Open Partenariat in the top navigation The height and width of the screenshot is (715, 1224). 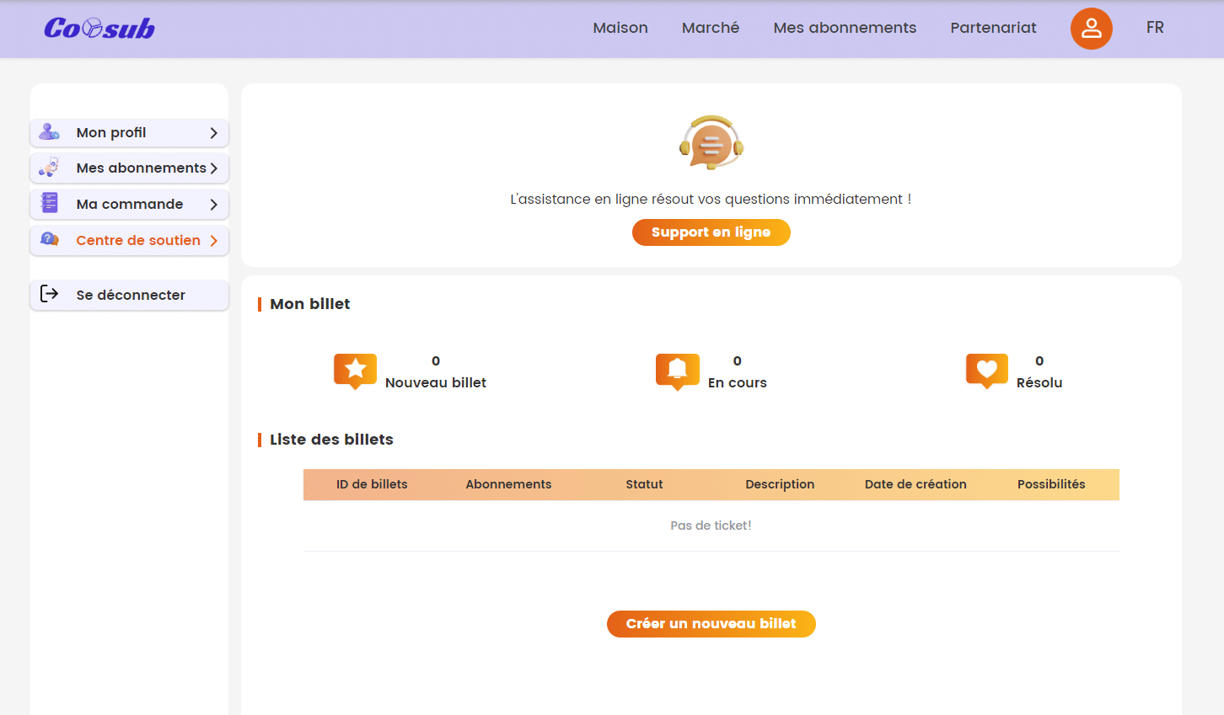pos(993,28)
